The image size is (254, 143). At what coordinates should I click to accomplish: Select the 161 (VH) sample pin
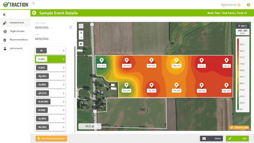pyautogui.click(x=152, y=60)
